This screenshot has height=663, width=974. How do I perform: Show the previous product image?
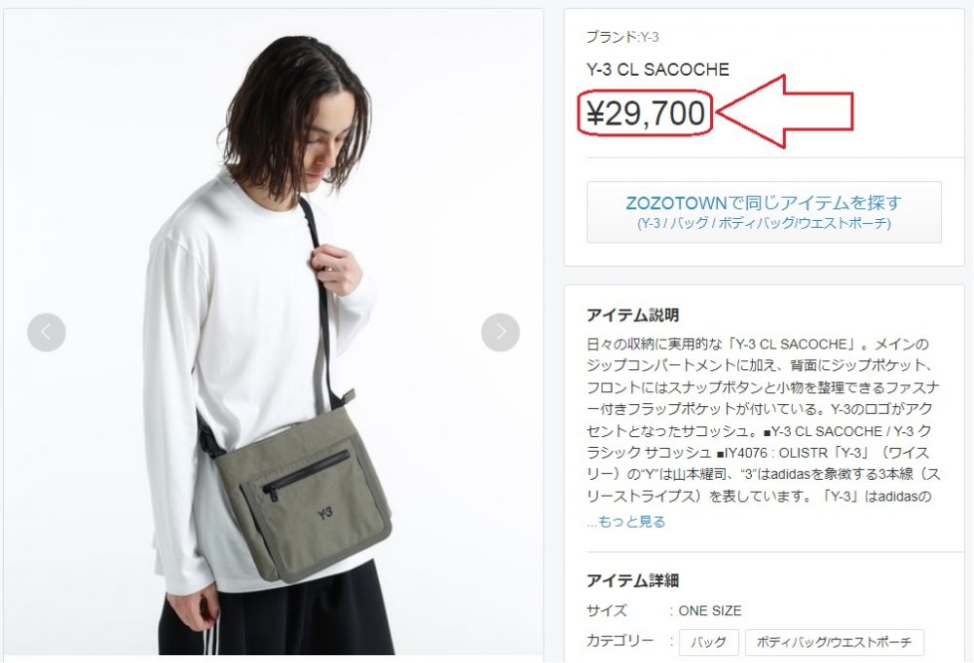tap(47, 333)
